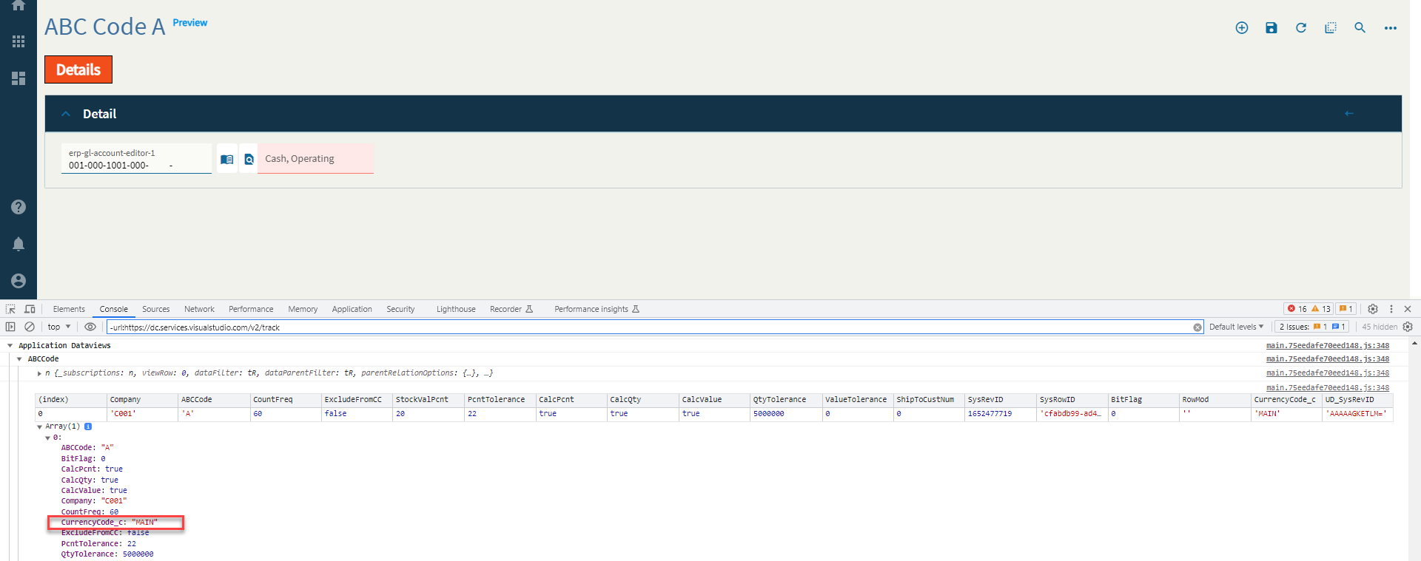Screen dimensions: 1421x561
Task: Clear the console filter text field
Action: [1197, 327]
